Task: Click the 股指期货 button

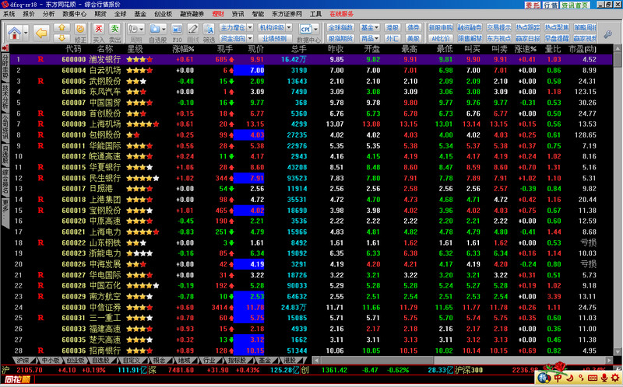Action: click(341, 38)
